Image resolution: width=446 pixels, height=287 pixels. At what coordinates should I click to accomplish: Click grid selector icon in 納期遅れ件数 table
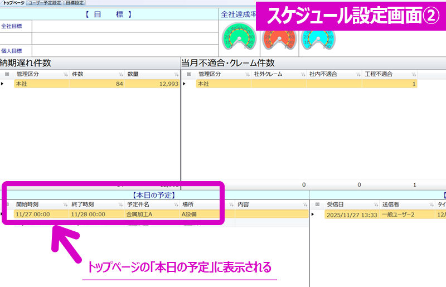point(7,74)
